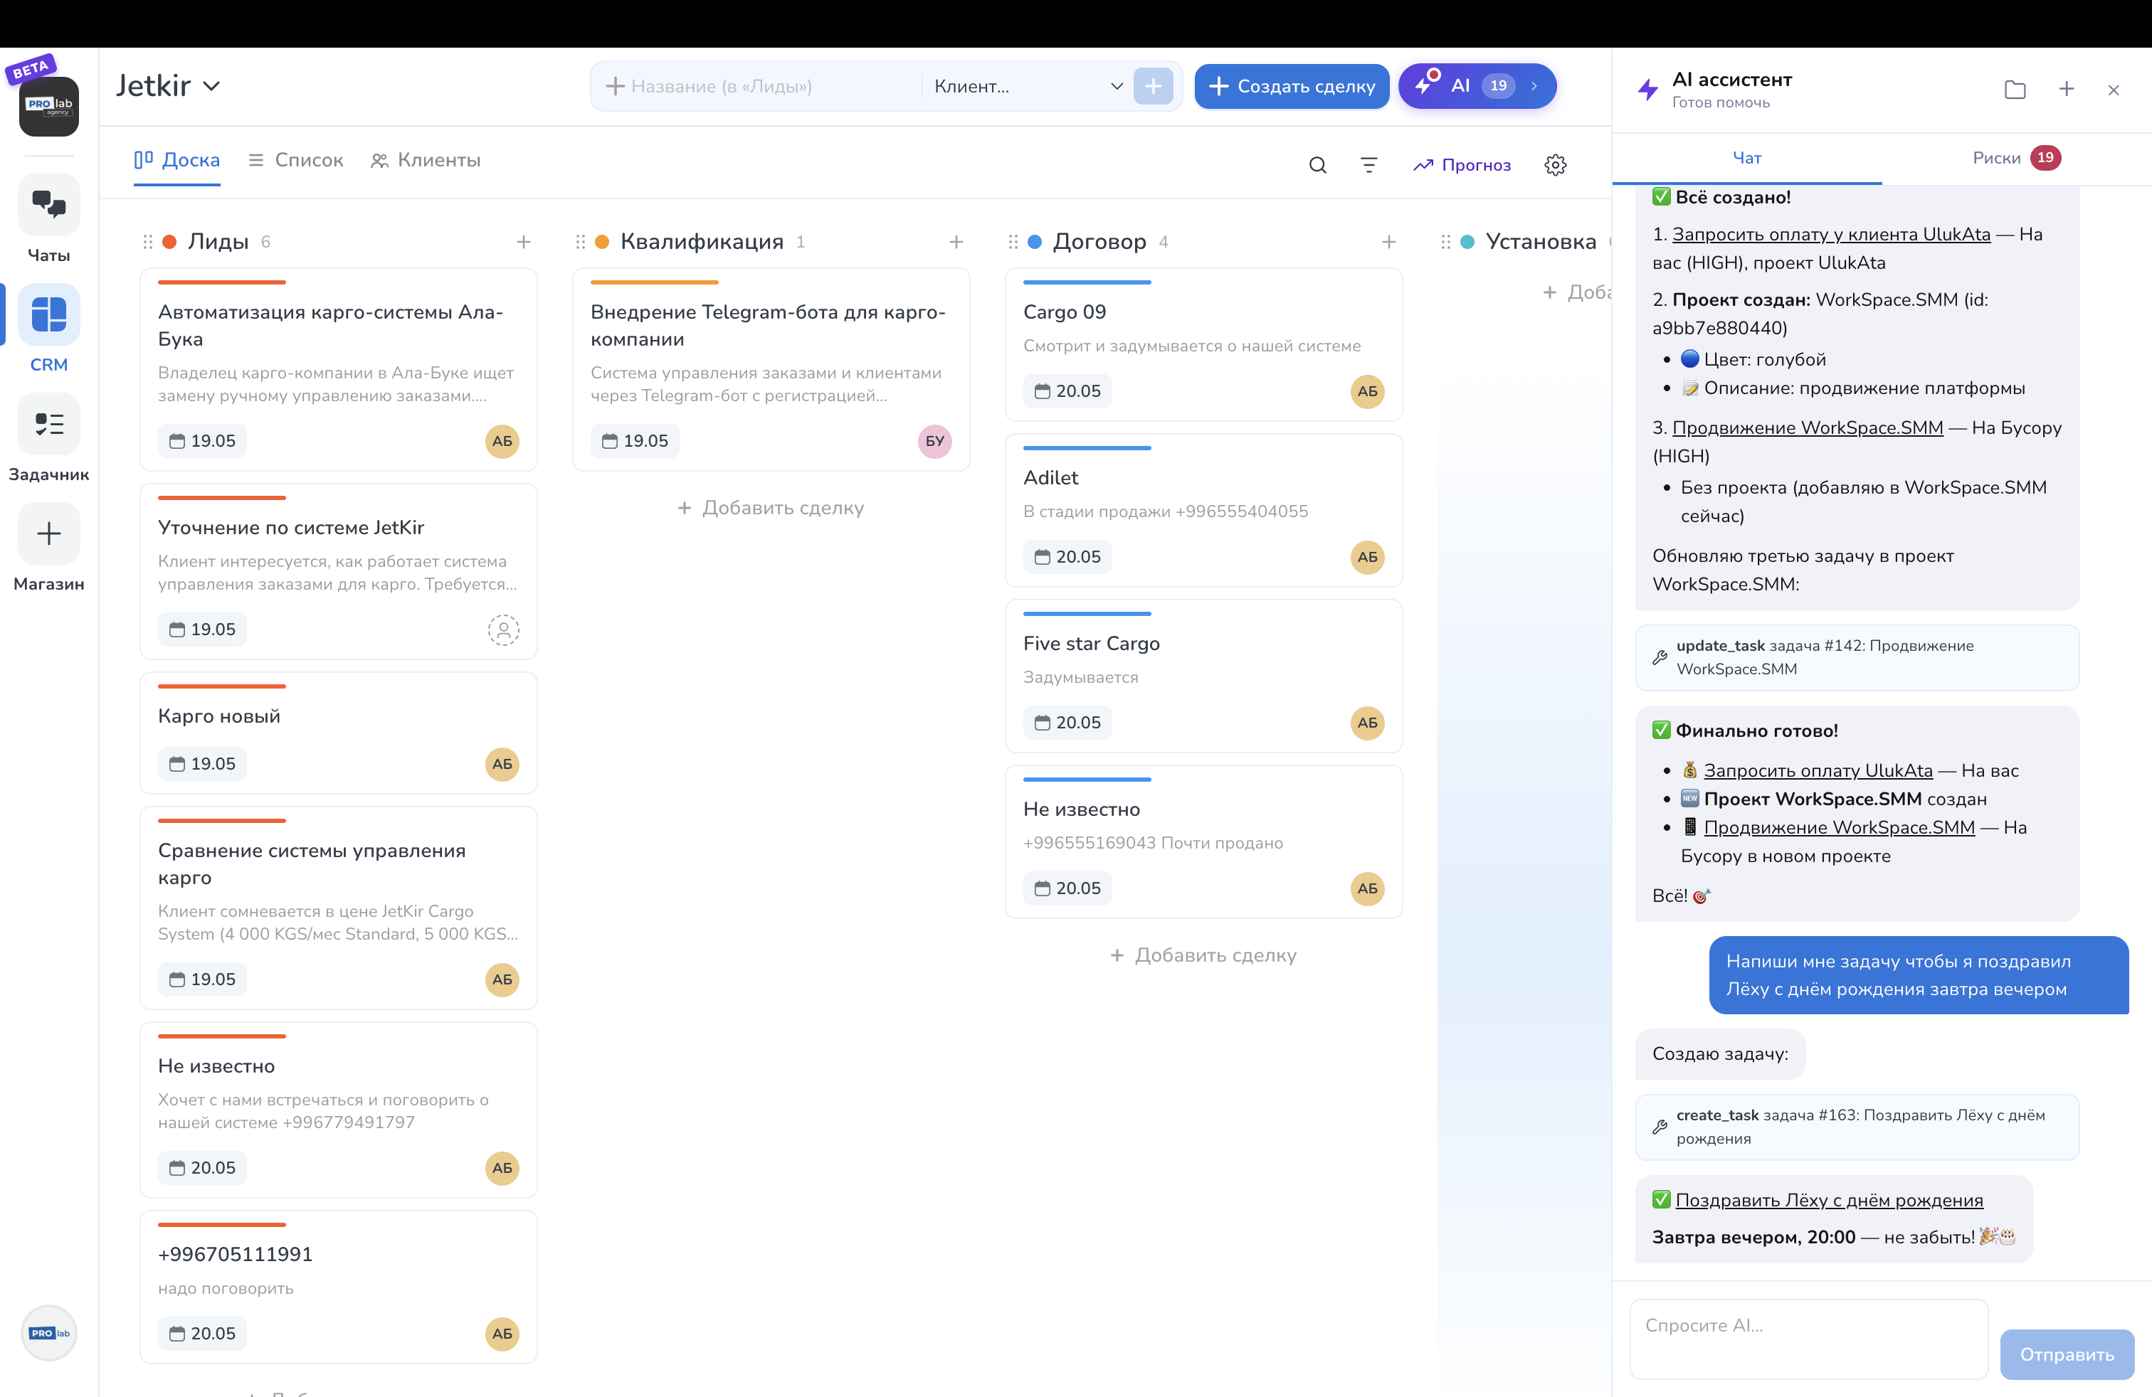The image size is (2152, 1397).
Task: Click the folder icon in AI assistant
Action: tap(2015, 90)
